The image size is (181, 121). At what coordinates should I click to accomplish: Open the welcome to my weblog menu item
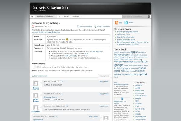click(46, 16)
